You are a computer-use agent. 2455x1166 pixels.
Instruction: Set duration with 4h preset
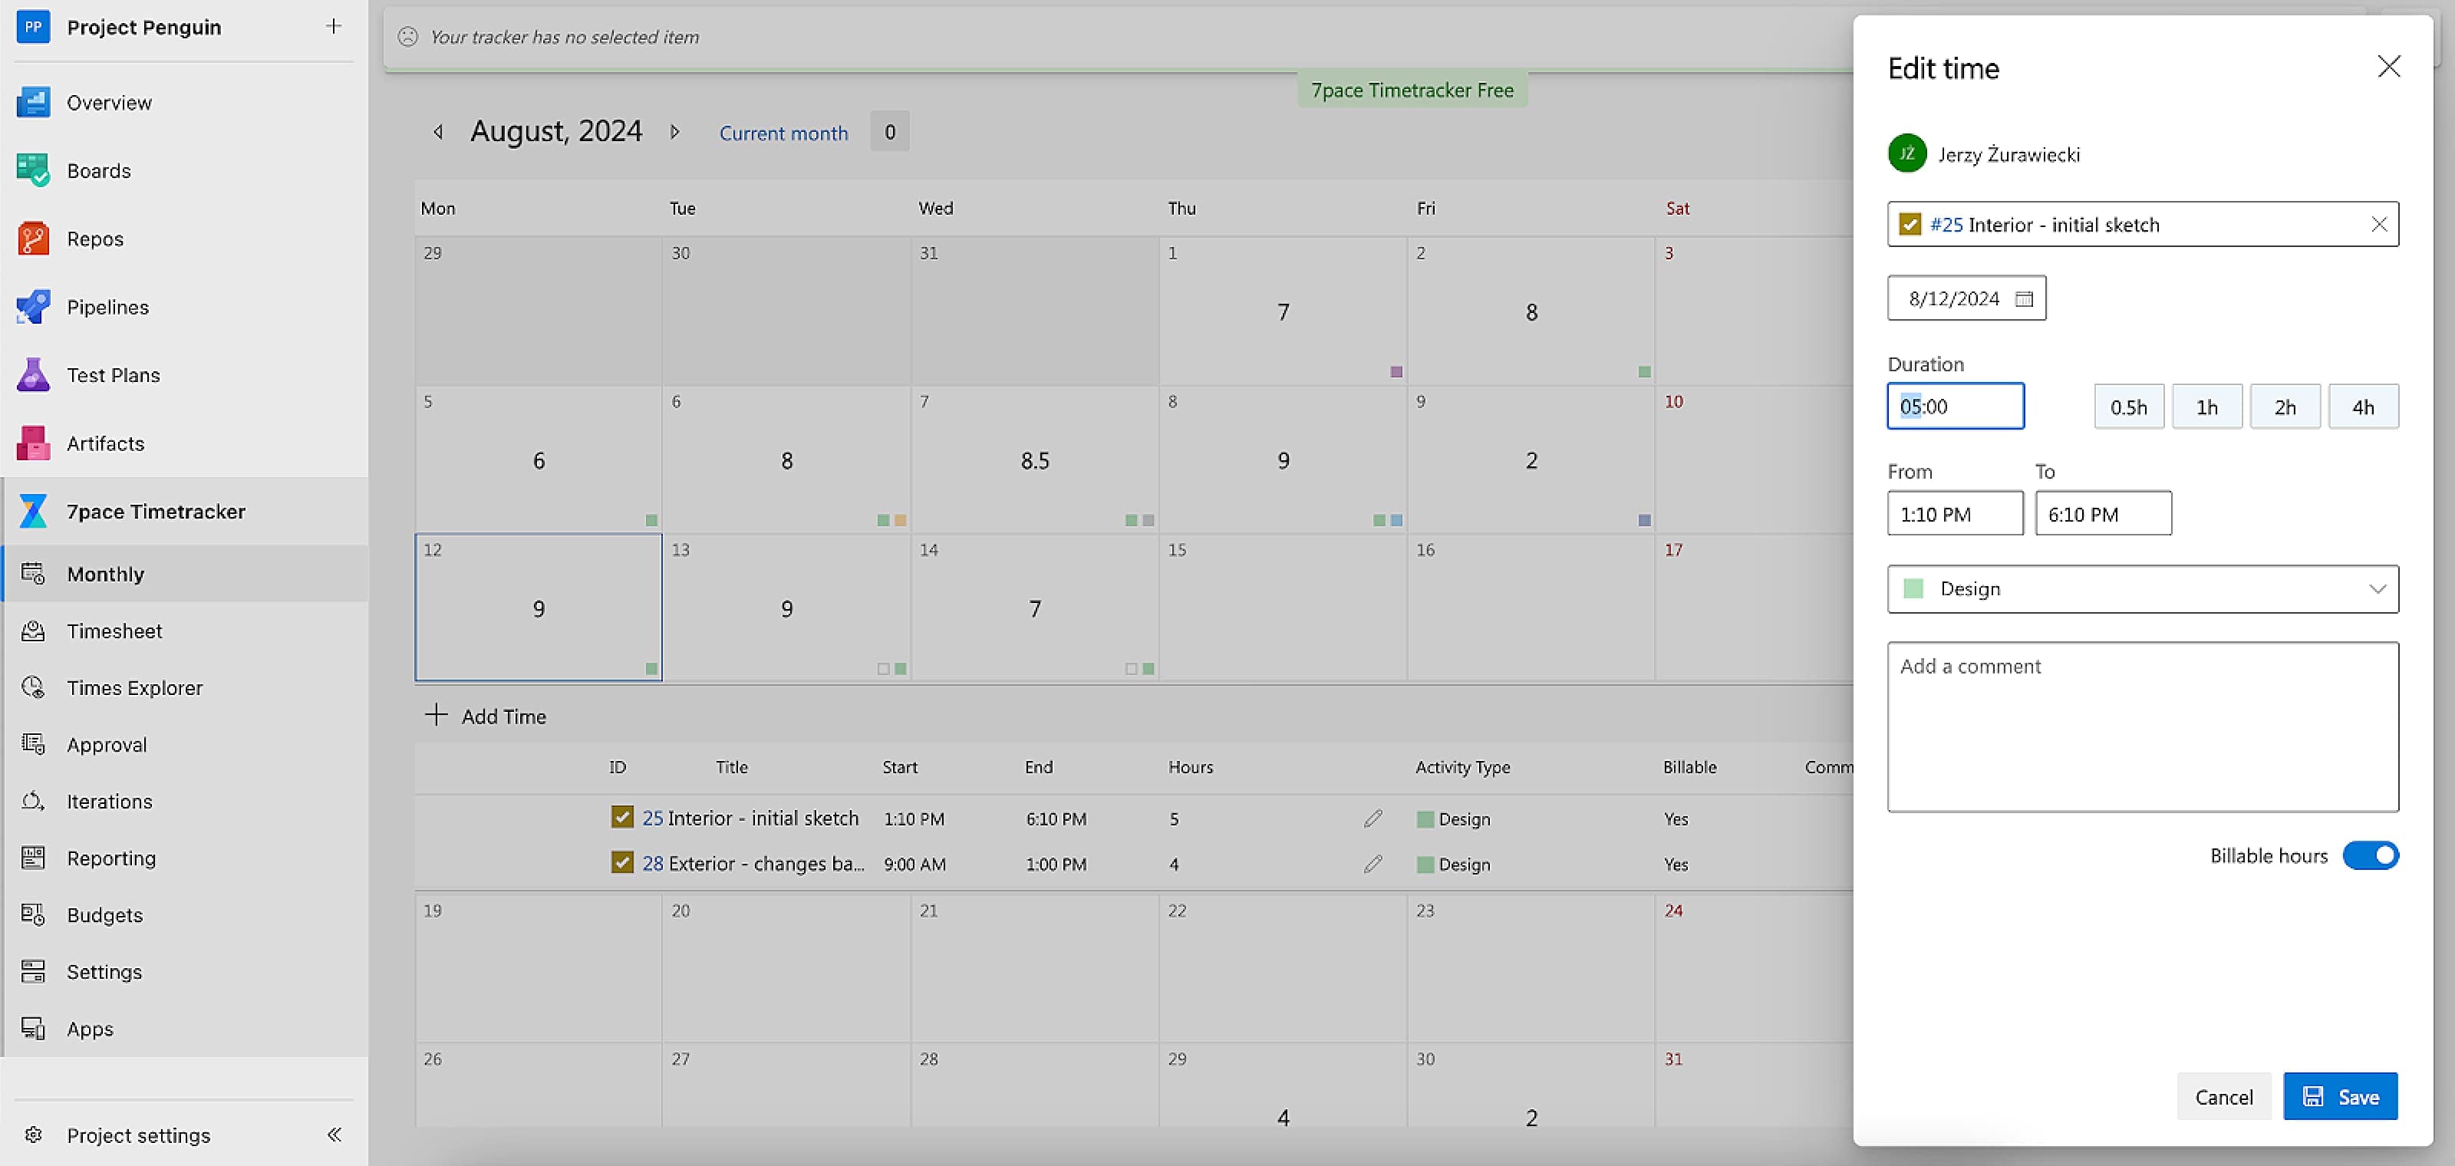tap(2363, 407)
